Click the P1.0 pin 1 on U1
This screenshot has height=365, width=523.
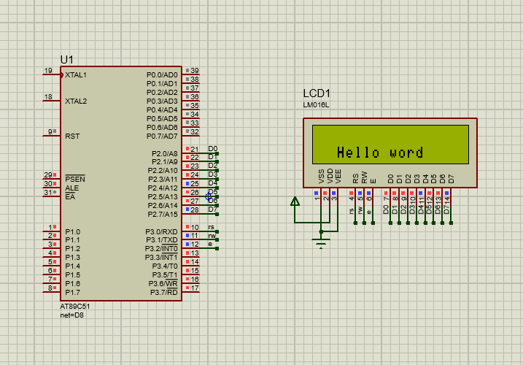click(51, 231)
